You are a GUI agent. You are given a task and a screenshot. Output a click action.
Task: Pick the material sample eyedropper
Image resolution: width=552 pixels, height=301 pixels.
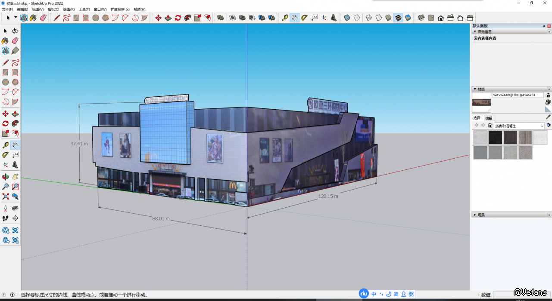[x=548, y=117]
